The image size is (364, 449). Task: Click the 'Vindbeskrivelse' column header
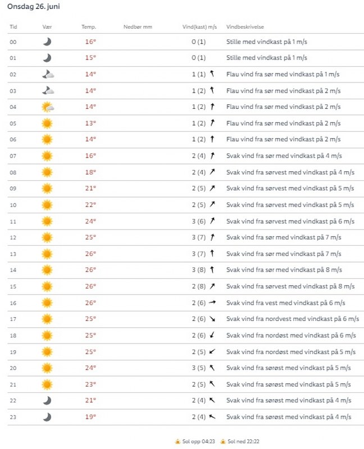(x=245, y=27)
